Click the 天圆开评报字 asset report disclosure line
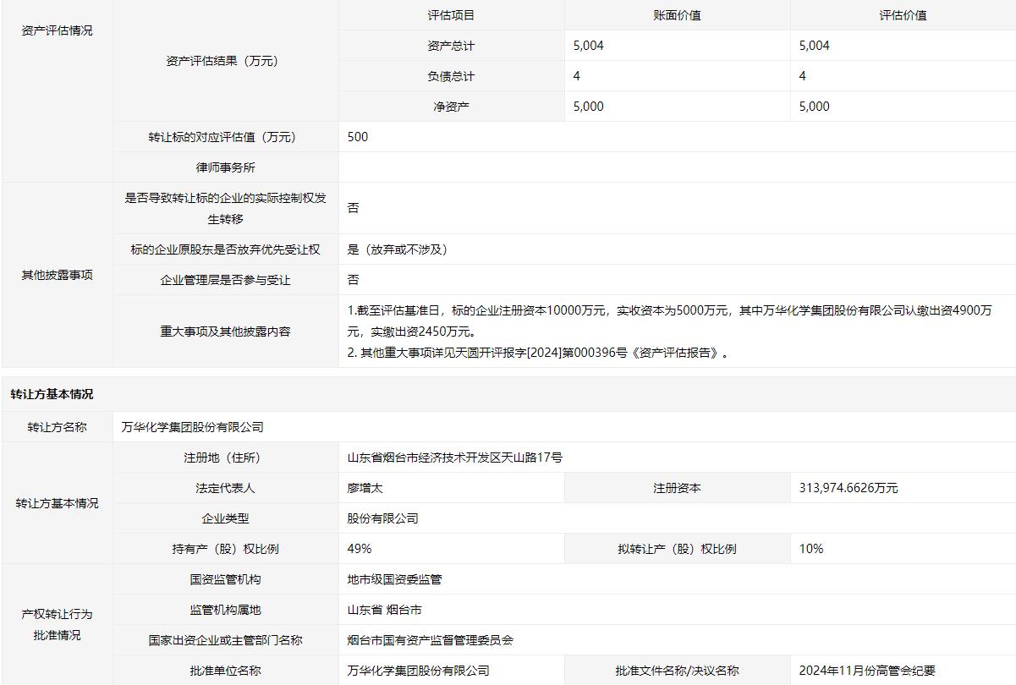The height and width of the screenshot is (685, 1016). 538,353
